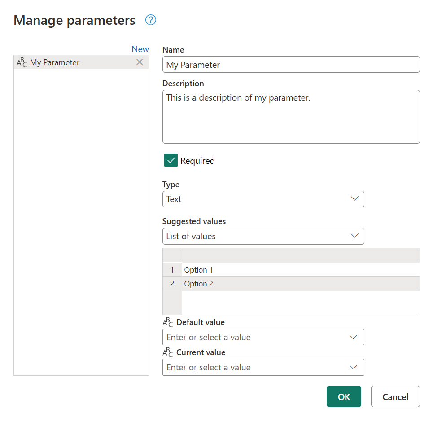The width and height of the screenshot is (433, 422).
Task: Delete My Parameter using the X icon
Action: 140,62
